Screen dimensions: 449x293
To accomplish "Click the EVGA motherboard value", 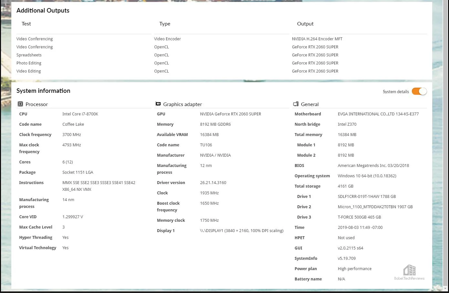I will tap(378, 114).
